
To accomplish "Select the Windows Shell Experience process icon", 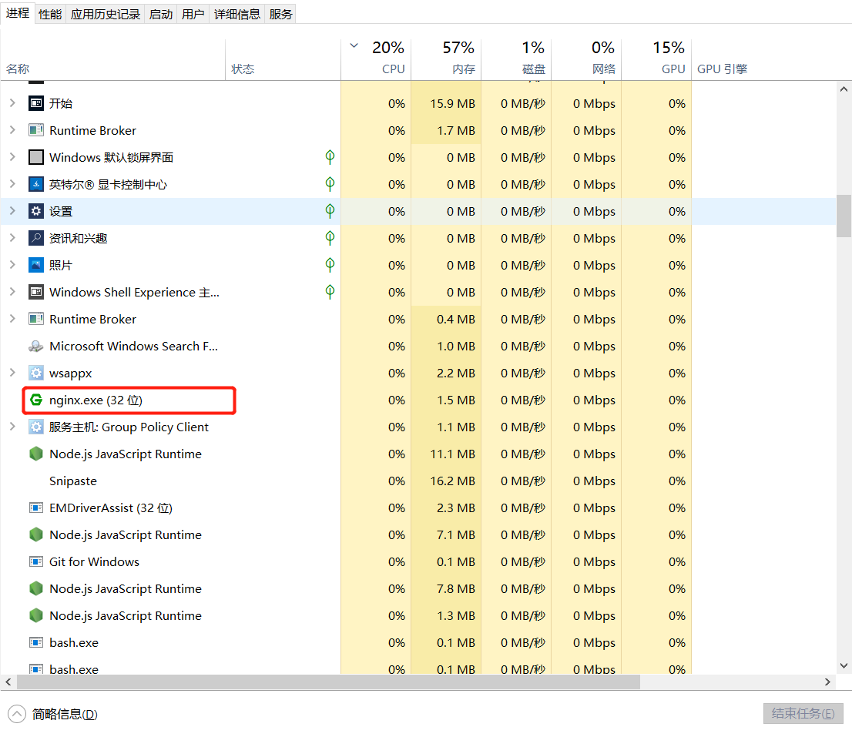I will [x=36, y=292].
